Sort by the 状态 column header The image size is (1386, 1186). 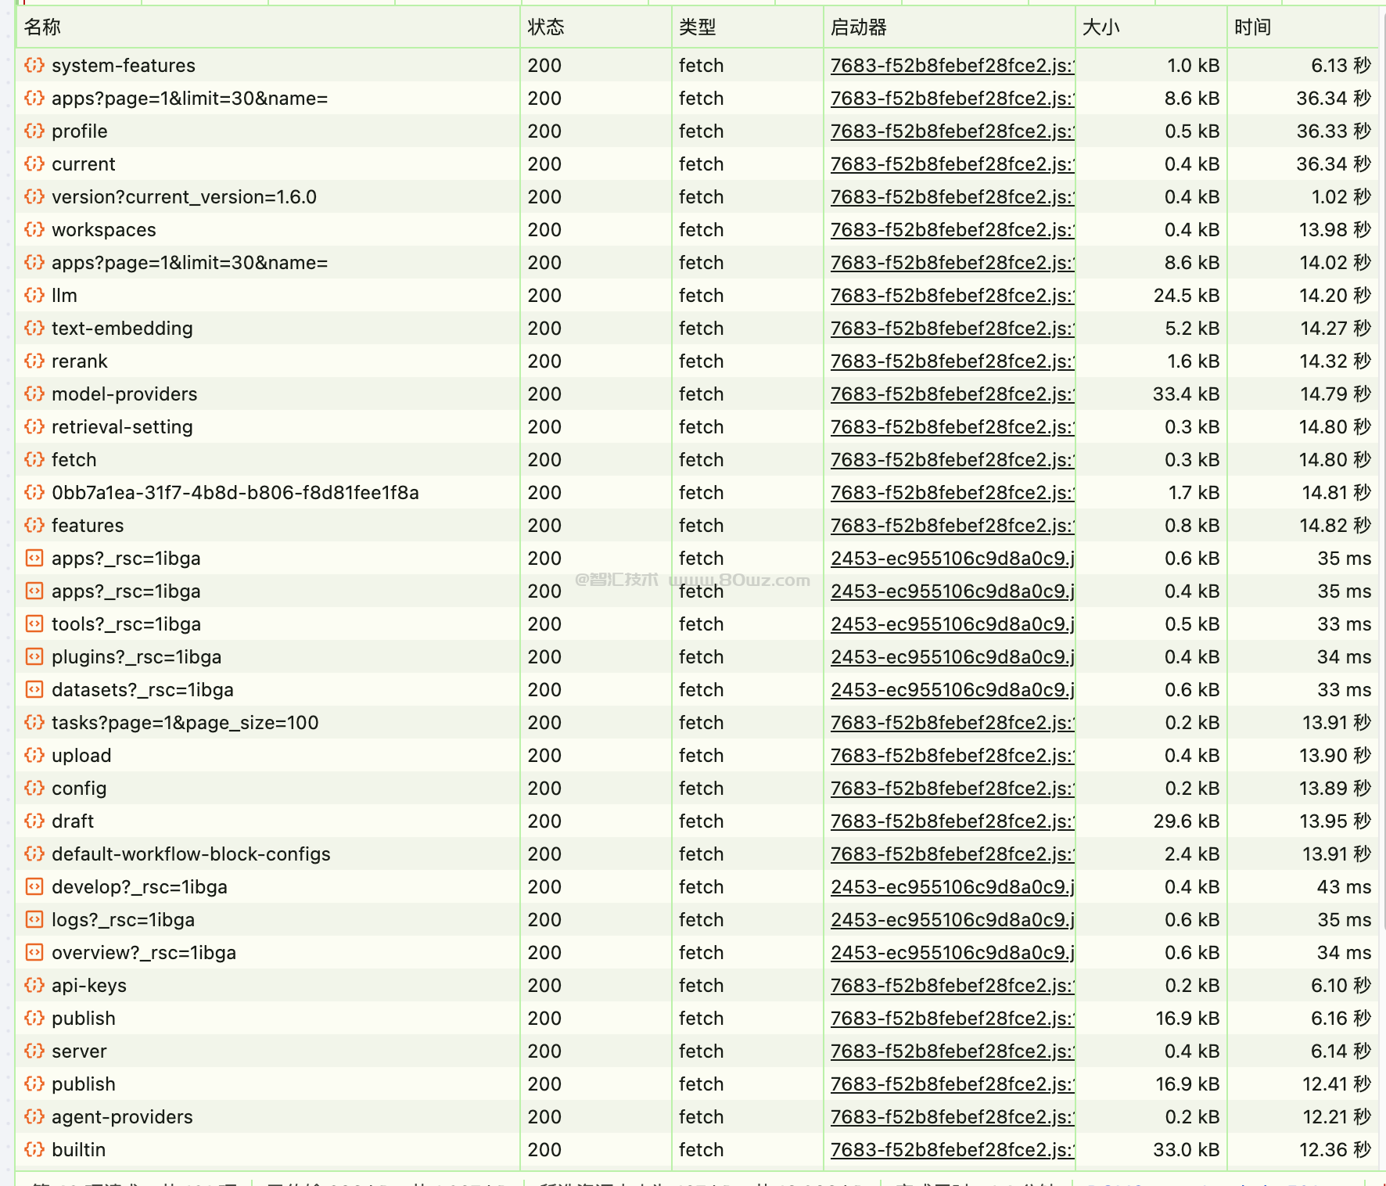[546, 27]
